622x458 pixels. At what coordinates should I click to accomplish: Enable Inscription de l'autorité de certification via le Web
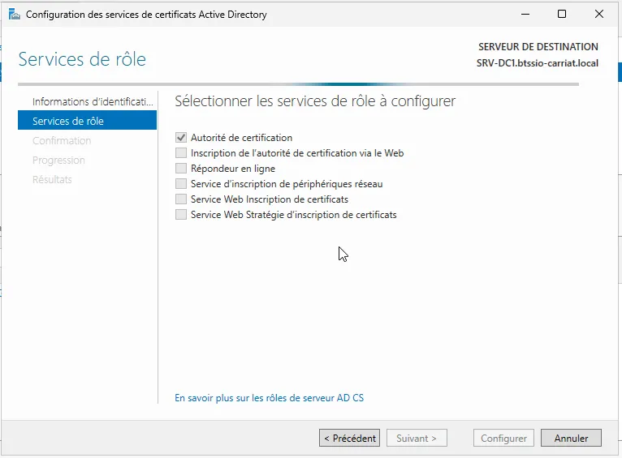tap(181, 153)
